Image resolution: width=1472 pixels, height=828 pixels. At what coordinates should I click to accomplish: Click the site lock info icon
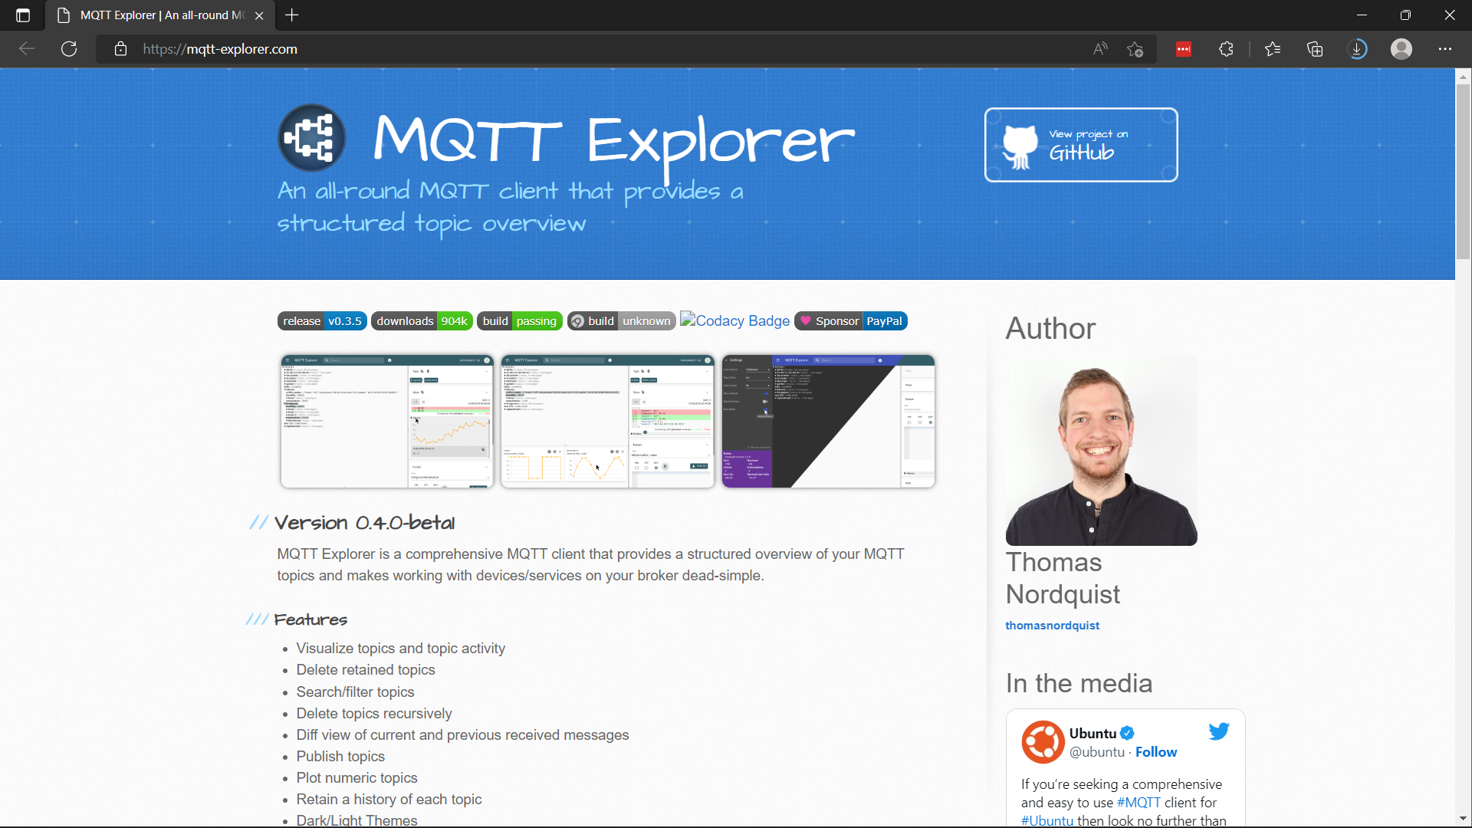point(120,49)
